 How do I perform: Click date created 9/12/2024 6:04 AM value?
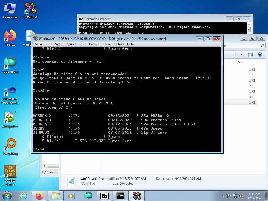click(x=188, y=178)
